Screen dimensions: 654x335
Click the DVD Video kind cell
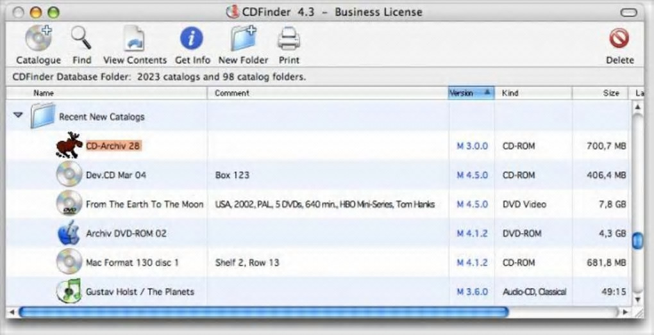[524, 204]
